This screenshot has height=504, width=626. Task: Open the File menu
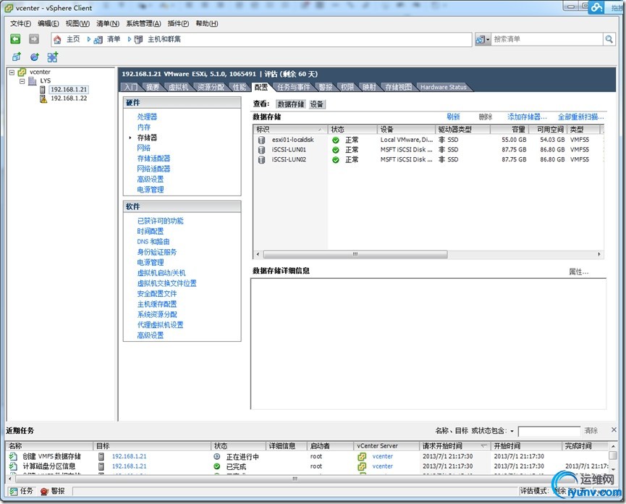point(20,24)
